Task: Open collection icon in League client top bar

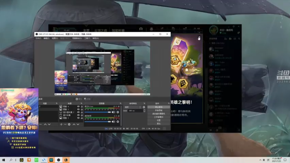Action: coord(152,29)
